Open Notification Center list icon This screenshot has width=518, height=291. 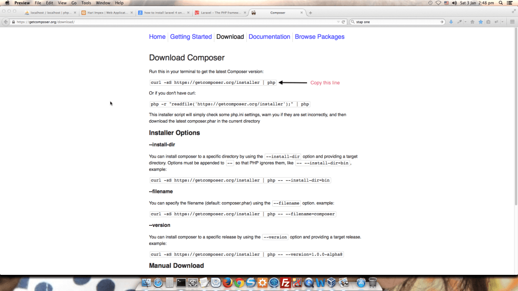[510, 3]
